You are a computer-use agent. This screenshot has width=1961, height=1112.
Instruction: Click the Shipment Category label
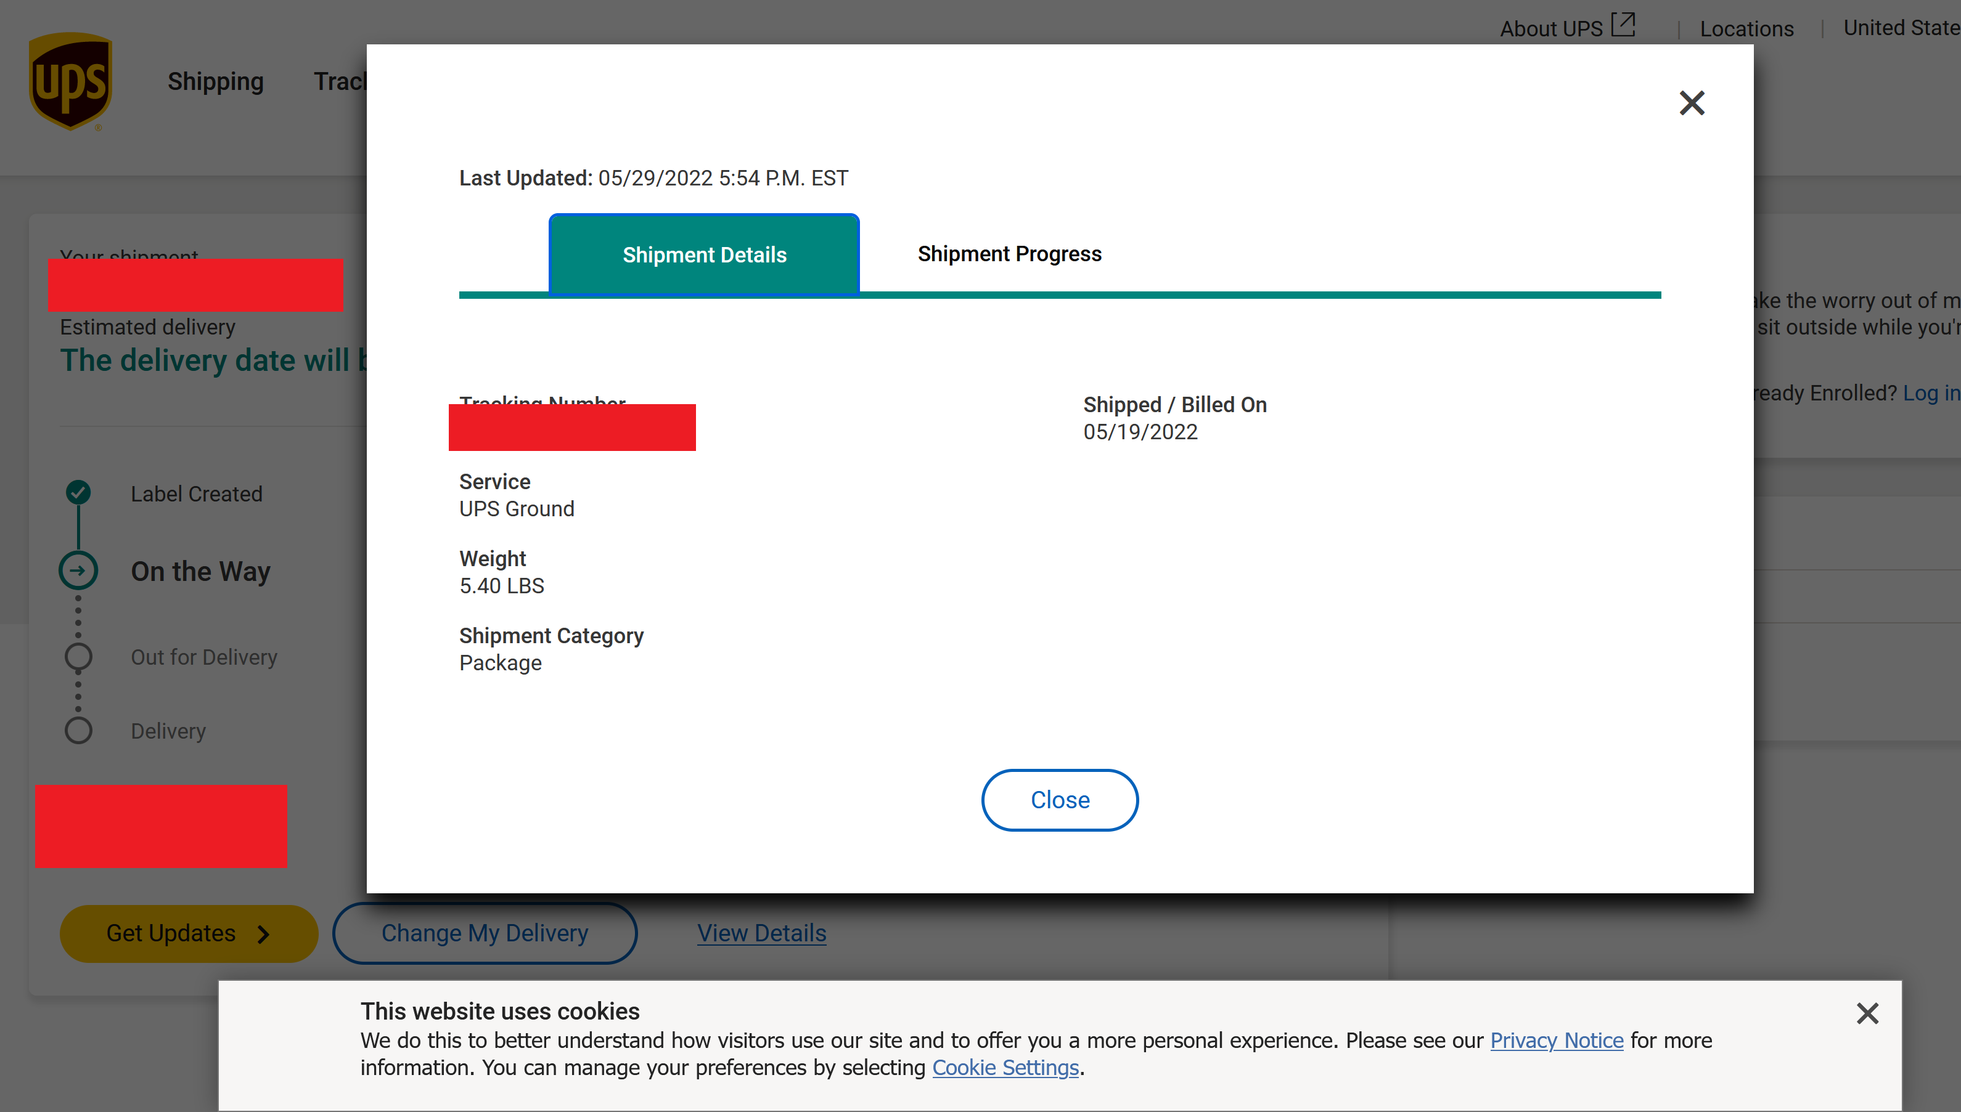pyautogui.click(x=551, y=635)
